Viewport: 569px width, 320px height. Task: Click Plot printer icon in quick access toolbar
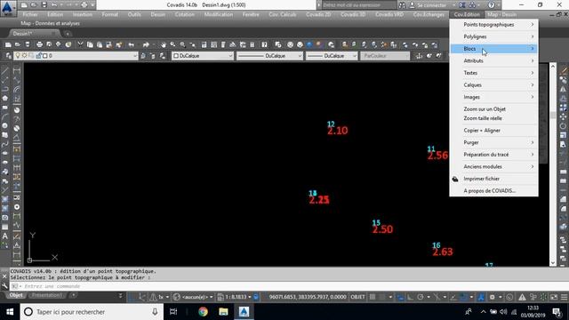[x=84, y=5]
